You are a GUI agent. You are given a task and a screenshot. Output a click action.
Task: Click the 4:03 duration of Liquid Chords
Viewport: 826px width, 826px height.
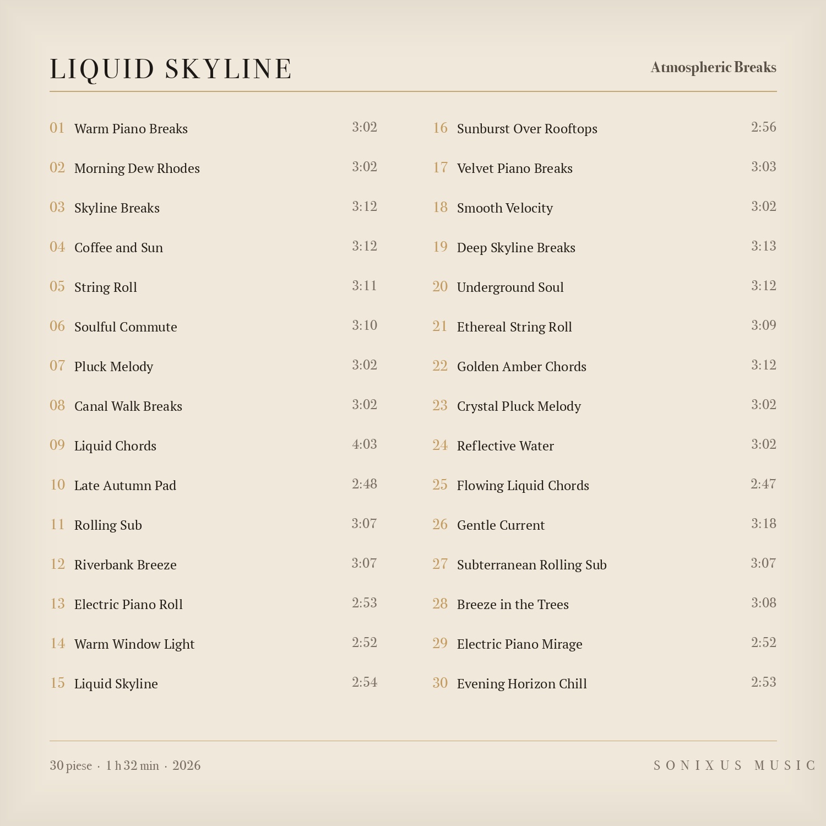pos(365,444)
